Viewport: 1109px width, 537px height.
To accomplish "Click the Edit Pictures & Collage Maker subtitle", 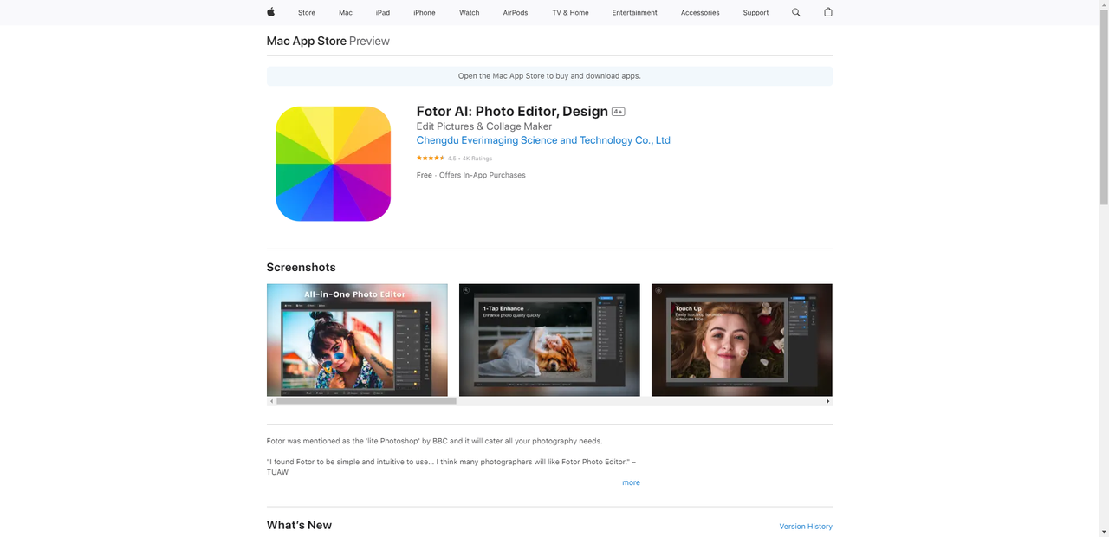I will click(x=484, y=126).
